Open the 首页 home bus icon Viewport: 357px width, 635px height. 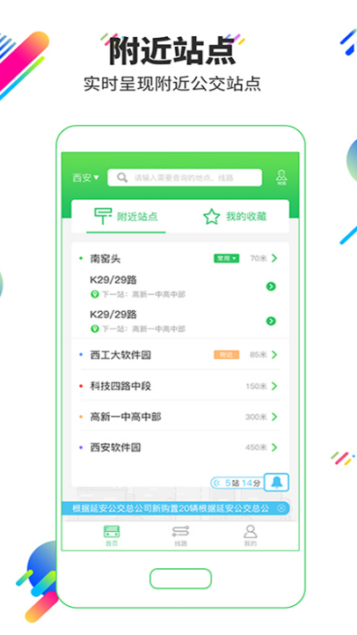(x=112, y=535)
